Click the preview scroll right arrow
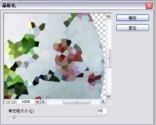 103,102
